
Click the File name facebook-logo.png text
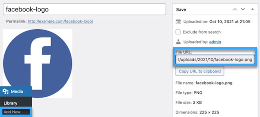tap(204, 83)
